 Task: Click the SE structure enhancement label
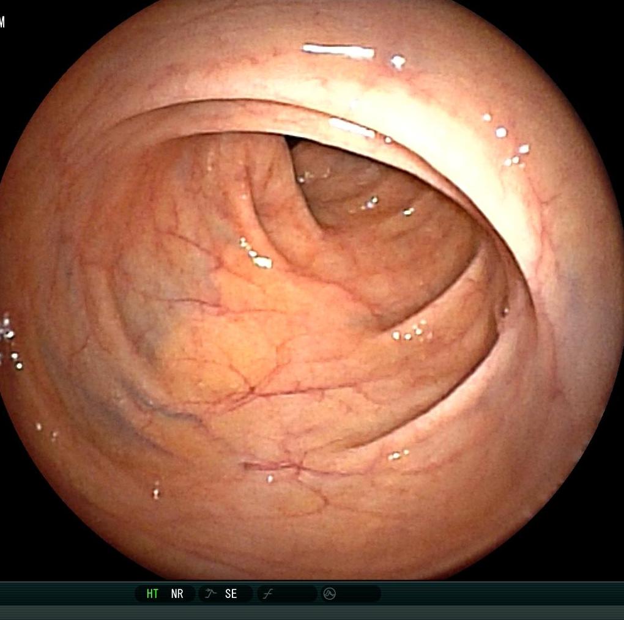pos(231,594)
